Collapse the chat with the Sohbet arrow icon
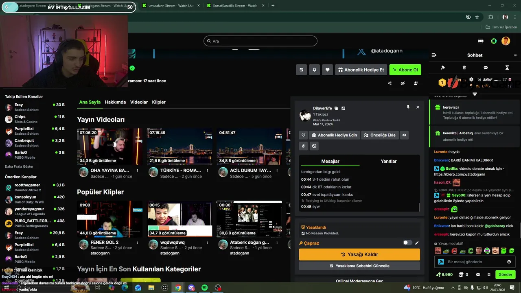 (434, 55)
